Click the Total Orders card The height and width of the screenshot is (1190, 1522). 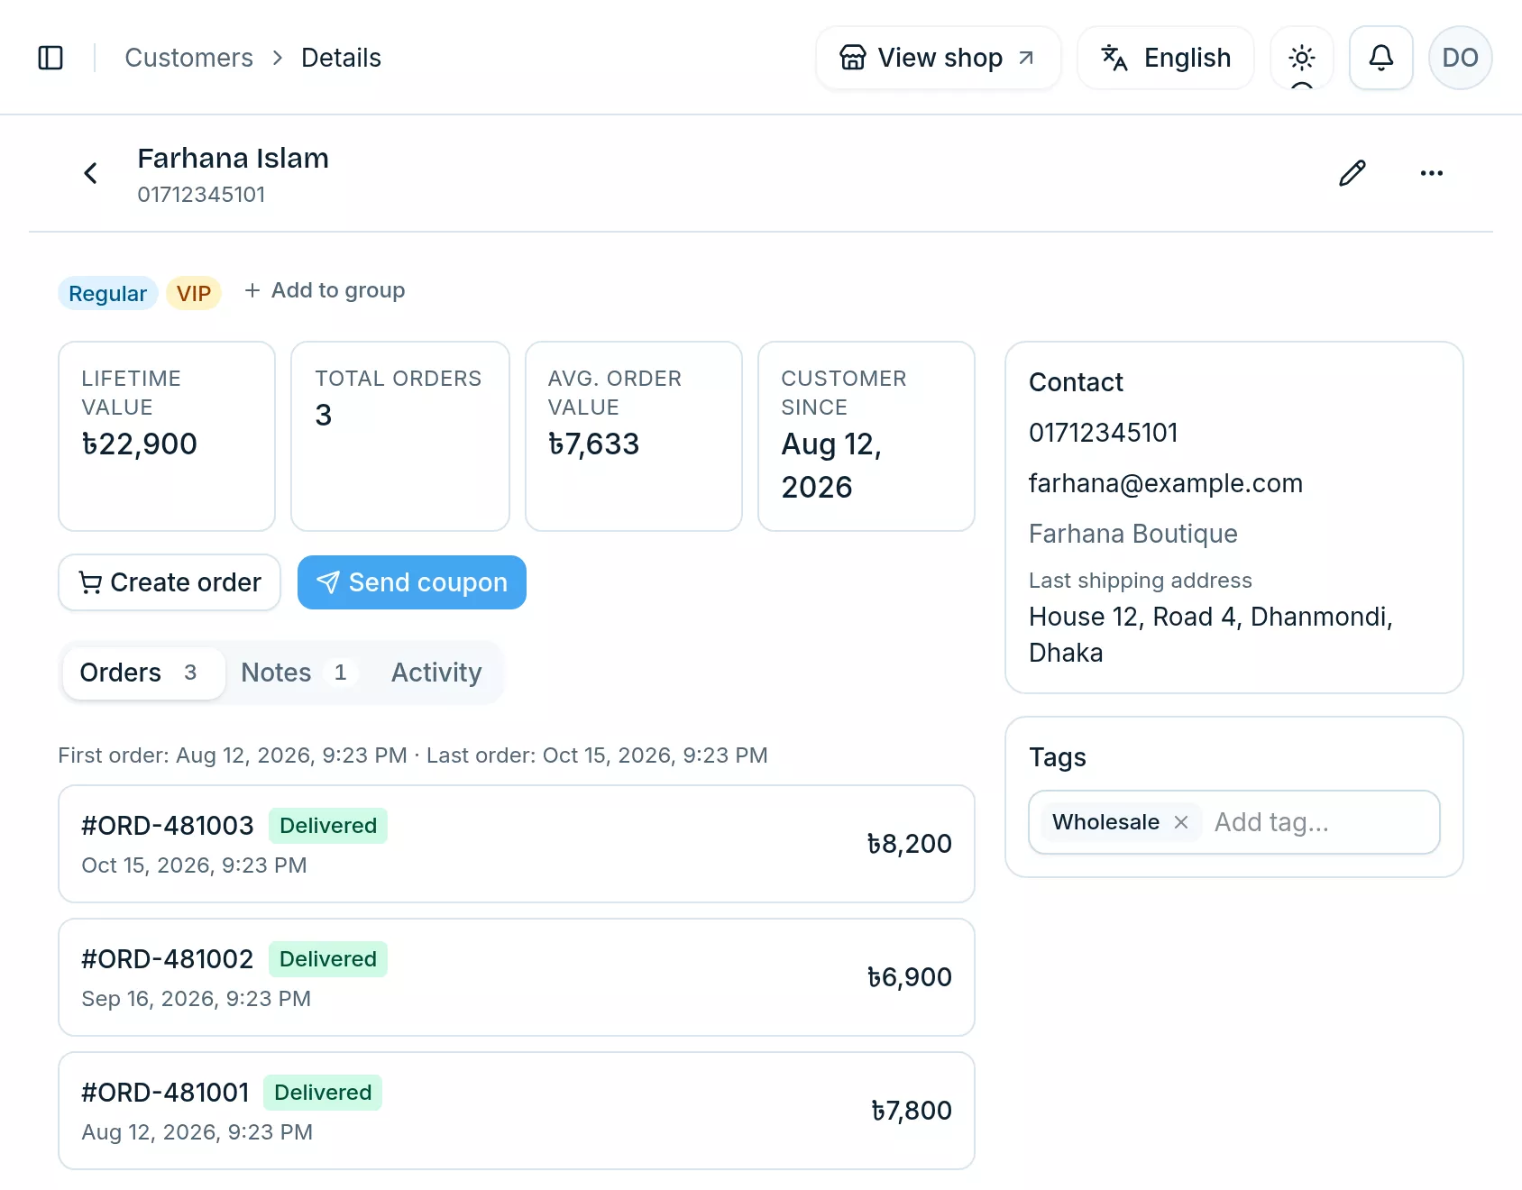(400, 436)
